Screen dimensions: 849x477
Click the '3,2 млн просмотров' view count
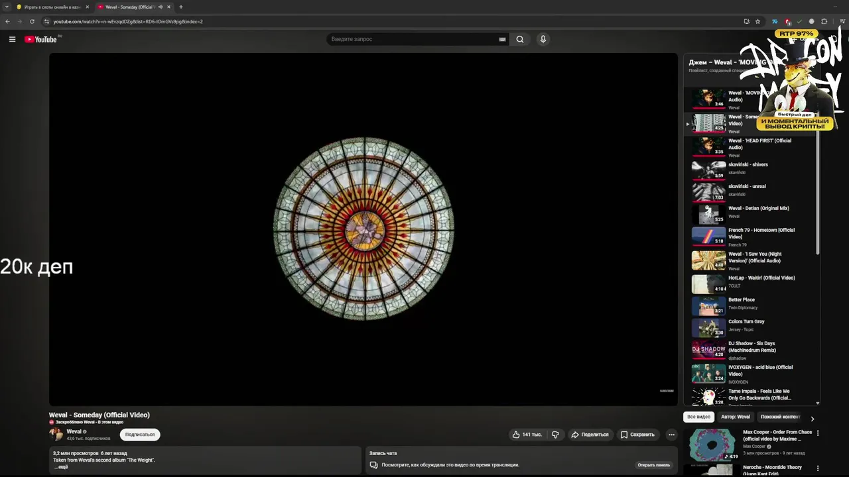(x=75, y=453)
